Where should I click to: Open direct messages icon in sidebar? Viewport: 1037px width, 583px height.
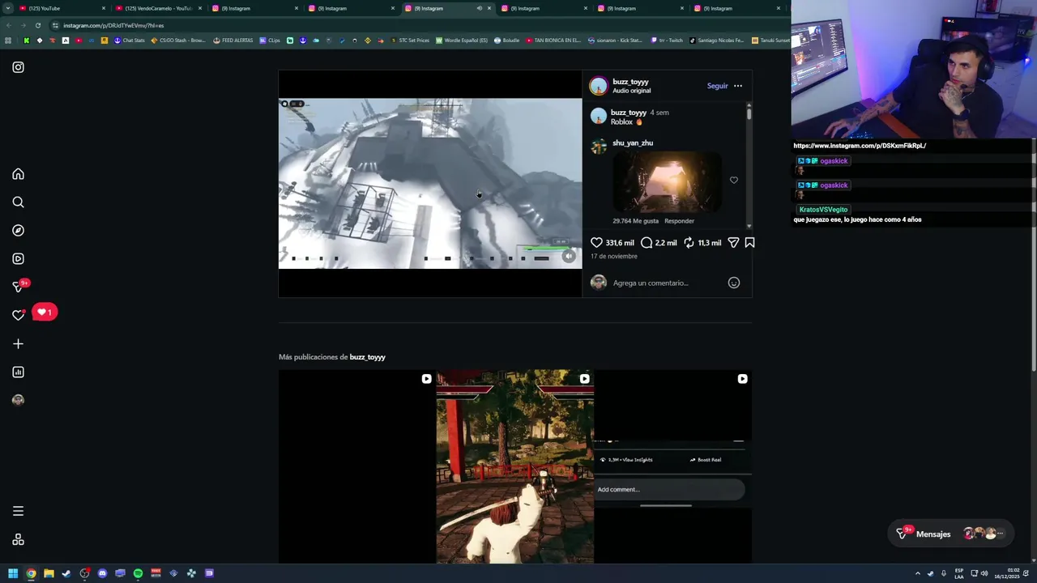(x=18, y=287)
